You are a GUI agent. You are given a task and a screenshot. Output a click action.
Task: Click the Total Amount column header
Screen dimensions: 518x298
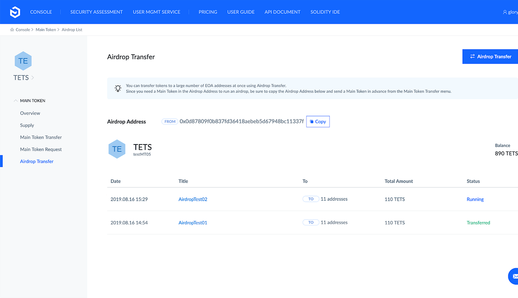[x=399, y=181]
